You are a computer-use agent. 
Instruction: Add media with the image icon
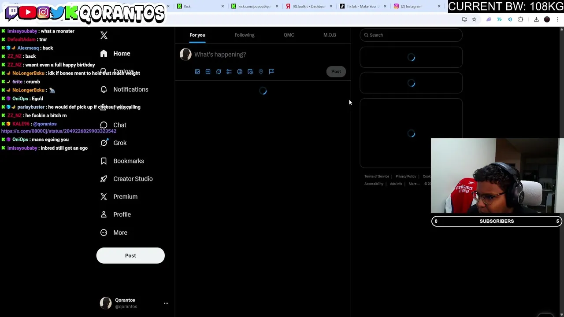[x=197, y=72]
